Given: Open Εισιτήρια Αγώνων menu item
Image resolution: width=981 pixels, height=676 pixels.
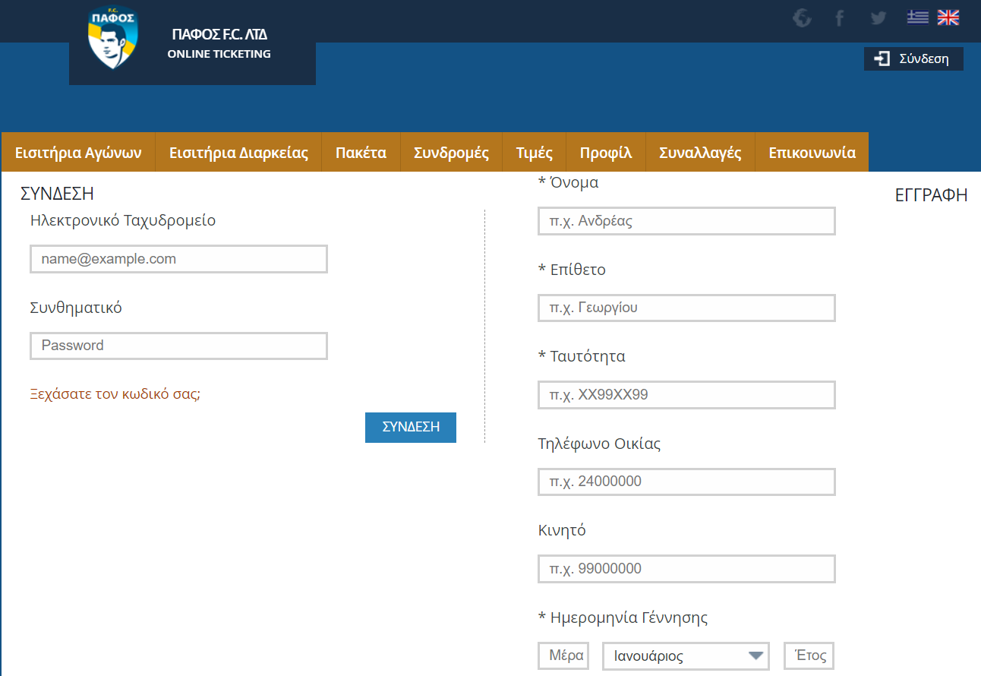Looking at the screenshot, I should click(78, 153).
